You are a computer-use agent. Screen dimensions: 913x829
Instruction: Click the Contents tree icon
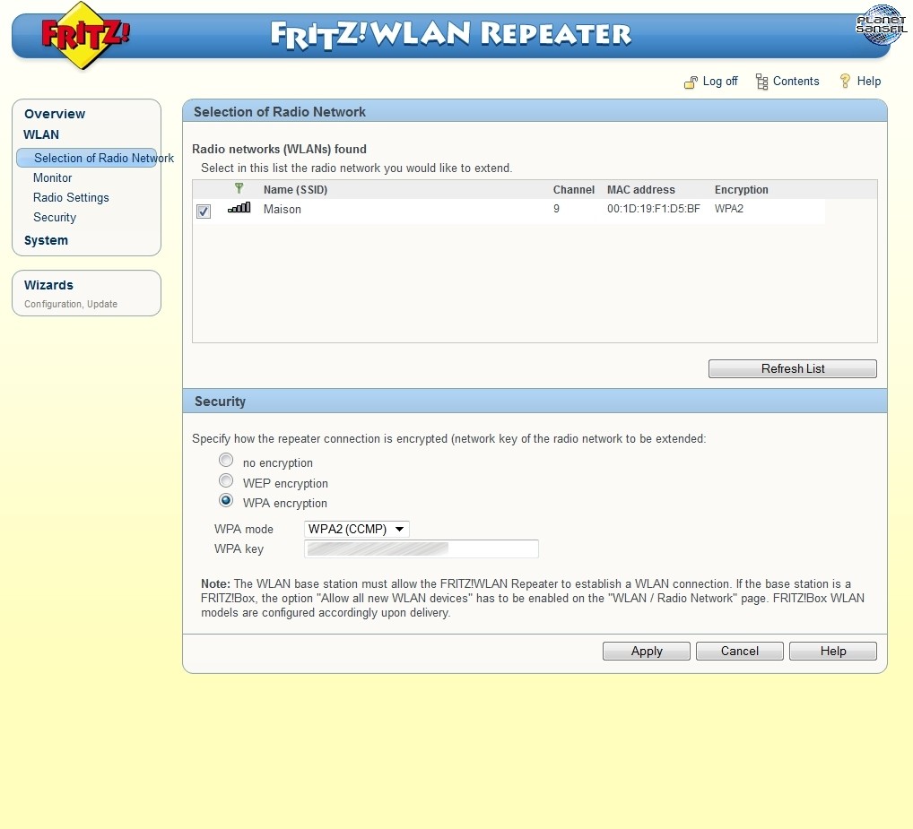pyautogui.click(x=761, y=82)
